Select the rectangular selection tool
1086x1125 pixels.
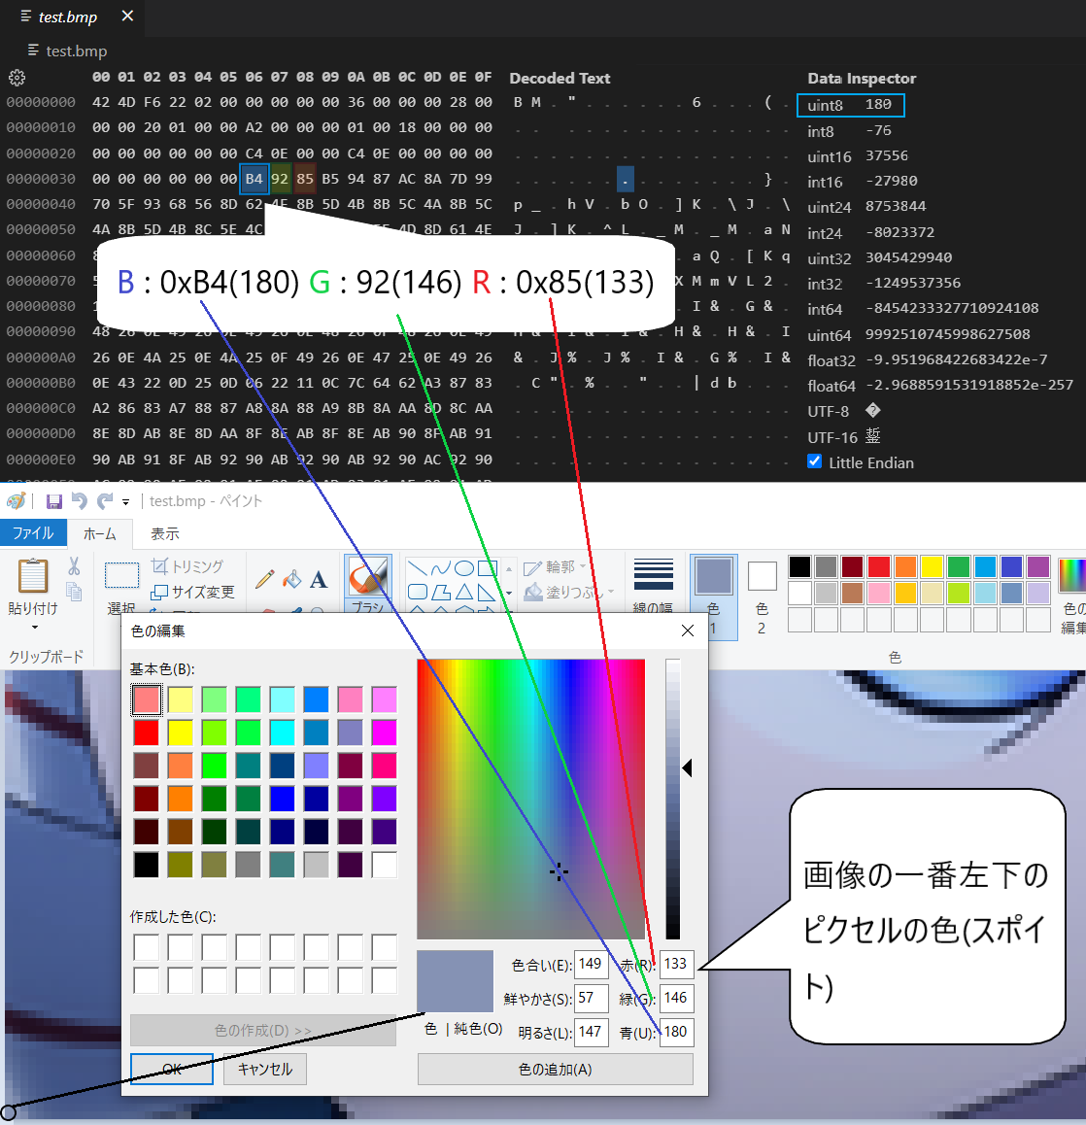[x=121, y=575]
